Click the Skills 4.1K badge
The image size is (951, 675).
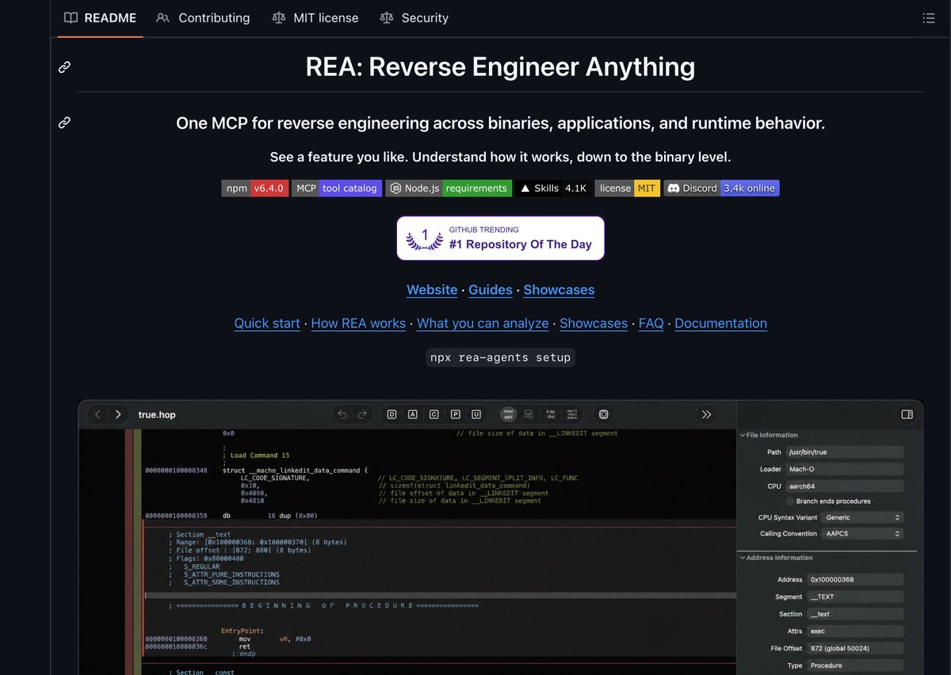tap(553, 189)
